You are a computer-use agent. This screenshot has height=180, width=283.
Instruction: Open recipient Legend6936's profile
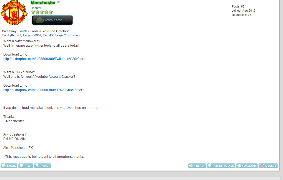click(32, 35)
